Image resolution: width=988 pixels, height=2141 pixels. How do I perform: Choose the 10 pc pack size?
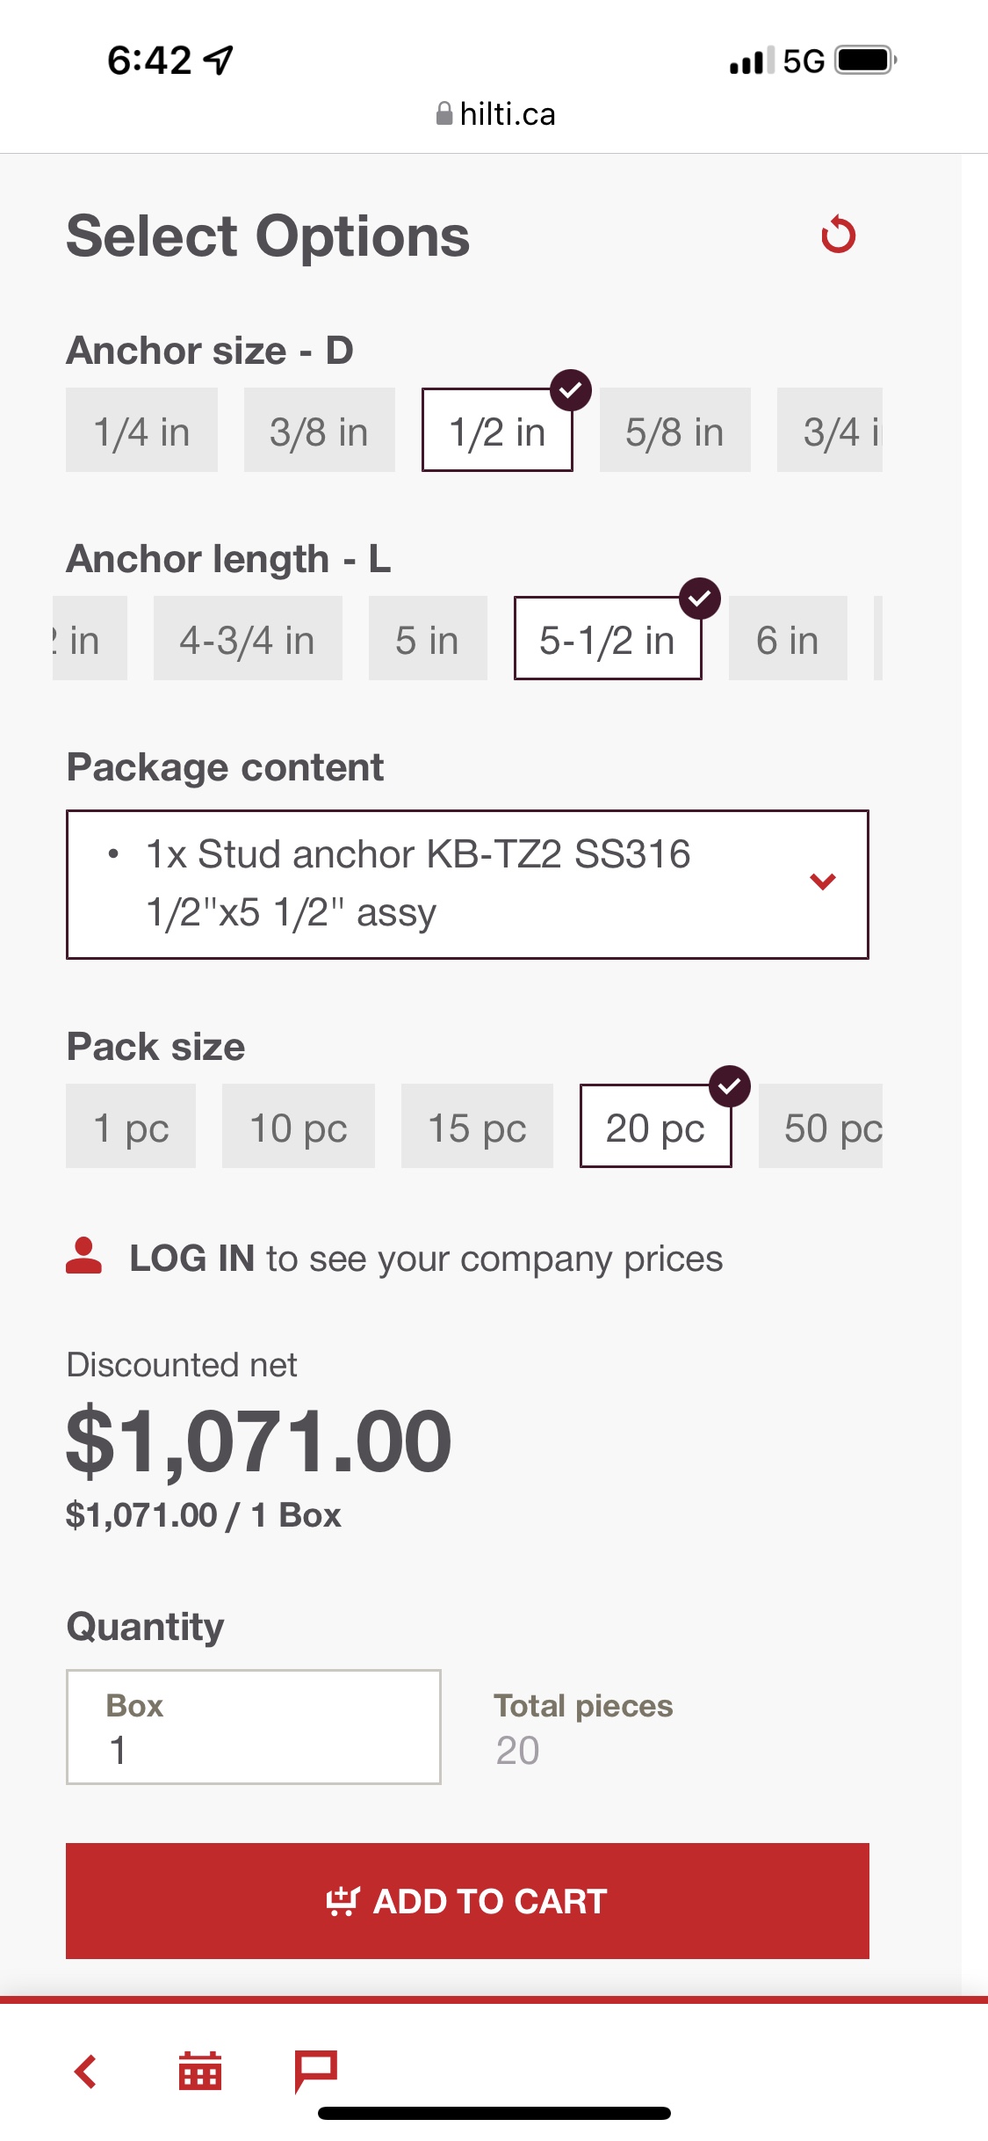pyautogui.click(x=298, y=1127)
